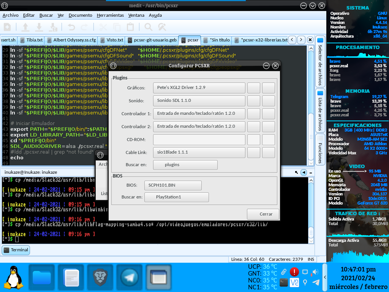Click the editor's vertical scrollbar

(x=311, y=105)
